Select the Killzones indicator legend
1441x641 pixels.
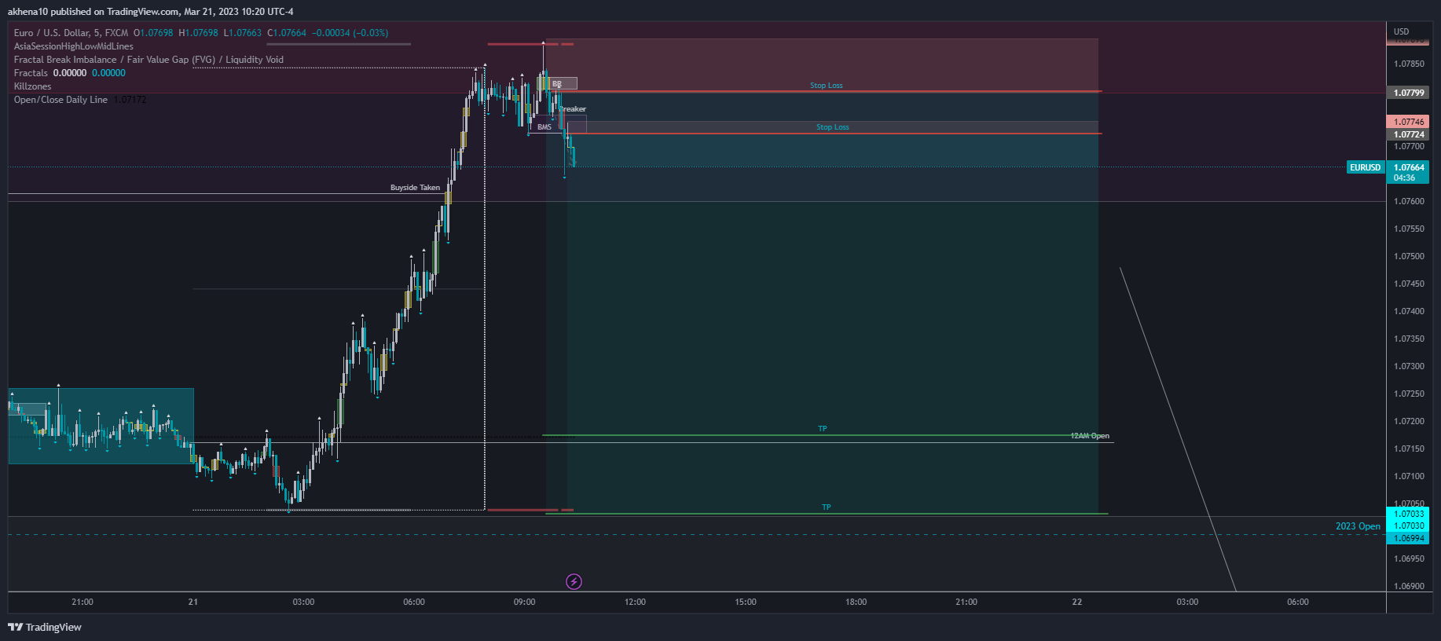(32, 86)
